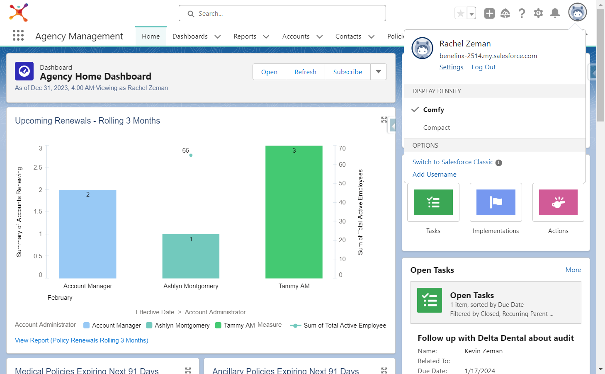Click in the global Search field
Image resolution: width=605 pixels, height=374 pixels.
coord(282,13)
